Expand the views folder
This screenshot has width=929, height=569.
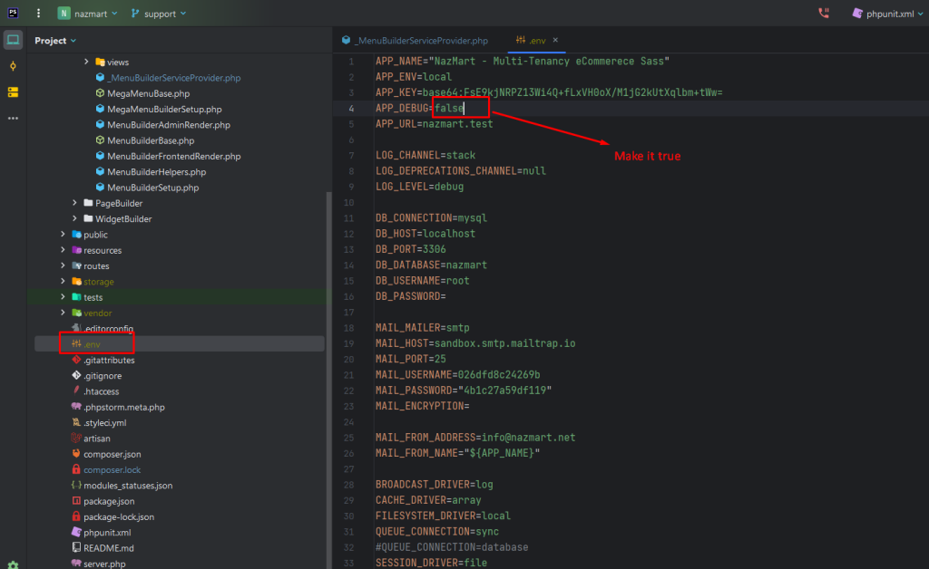pos(86,62)
